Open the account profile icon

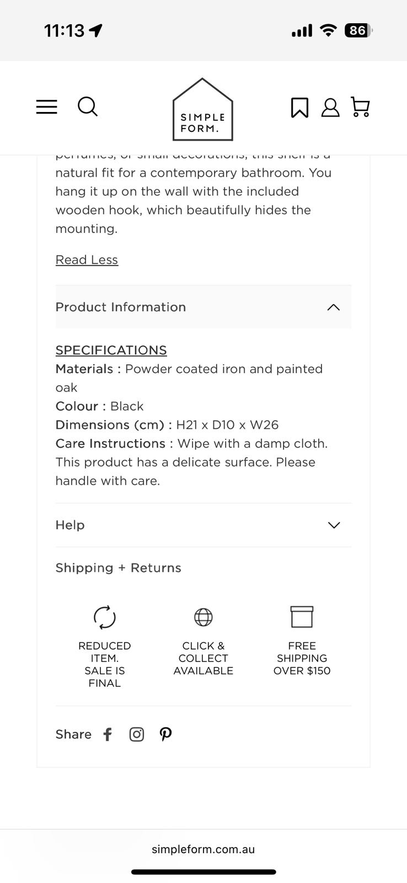(x=330, y=108)
